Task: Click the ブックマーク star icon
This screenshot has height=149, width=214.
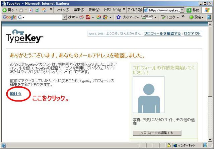Action: pyautogui.click(x=119, y=17)
